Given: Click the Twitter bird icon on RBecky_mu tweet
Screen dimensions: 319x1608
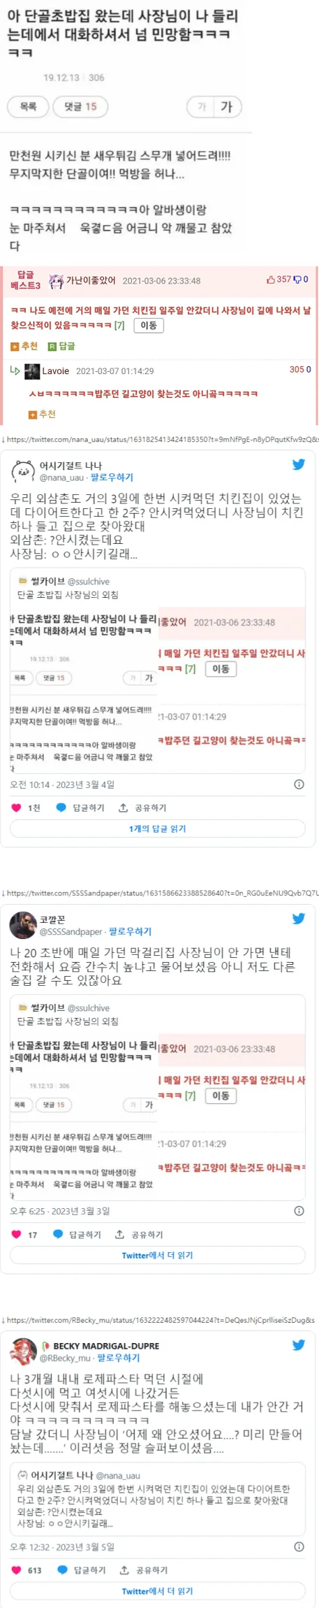Looking at the screenshot, I should pyautogui.click(x=299, y=1344).
